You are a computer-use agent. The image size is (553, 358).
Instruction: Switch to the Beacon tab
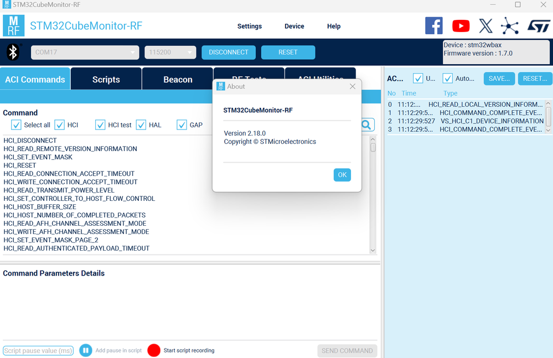point(178,79)
